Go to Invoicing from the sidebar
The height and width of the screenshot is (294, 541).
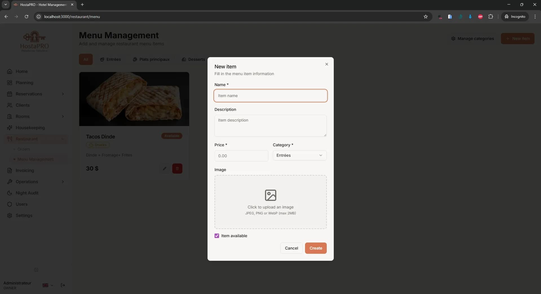click(x=25, y=170)
